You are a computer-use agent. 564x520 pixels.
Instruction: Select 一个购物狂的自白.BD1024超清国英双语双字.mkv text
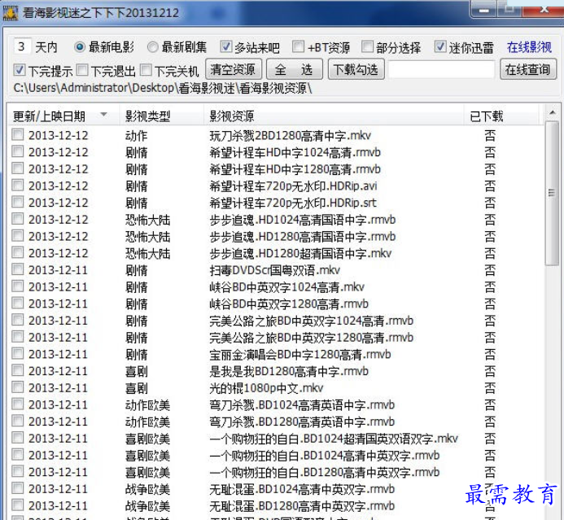(334, 439)
